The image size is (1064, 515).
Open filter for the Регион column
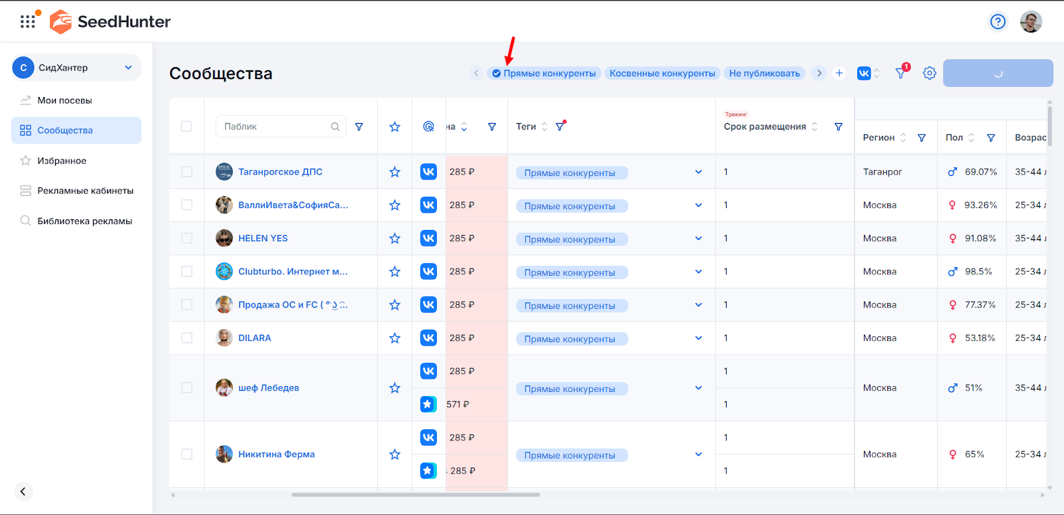pyautogui.click(x=922, y=138)
